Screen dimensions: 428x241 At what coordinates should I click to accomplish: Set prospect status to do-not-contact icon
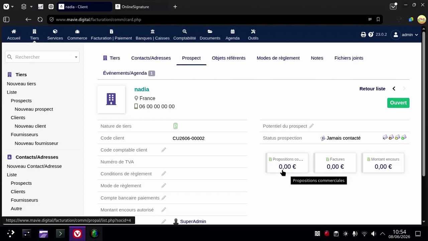(385, 137)
